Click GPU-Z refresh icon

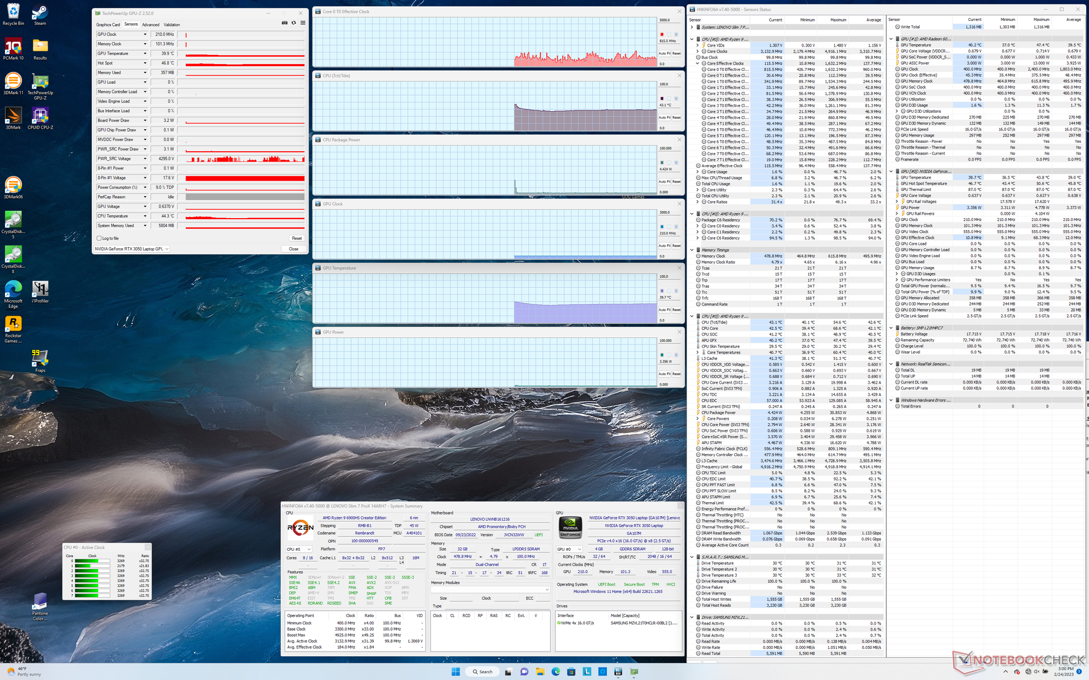(x=293, y=23)
